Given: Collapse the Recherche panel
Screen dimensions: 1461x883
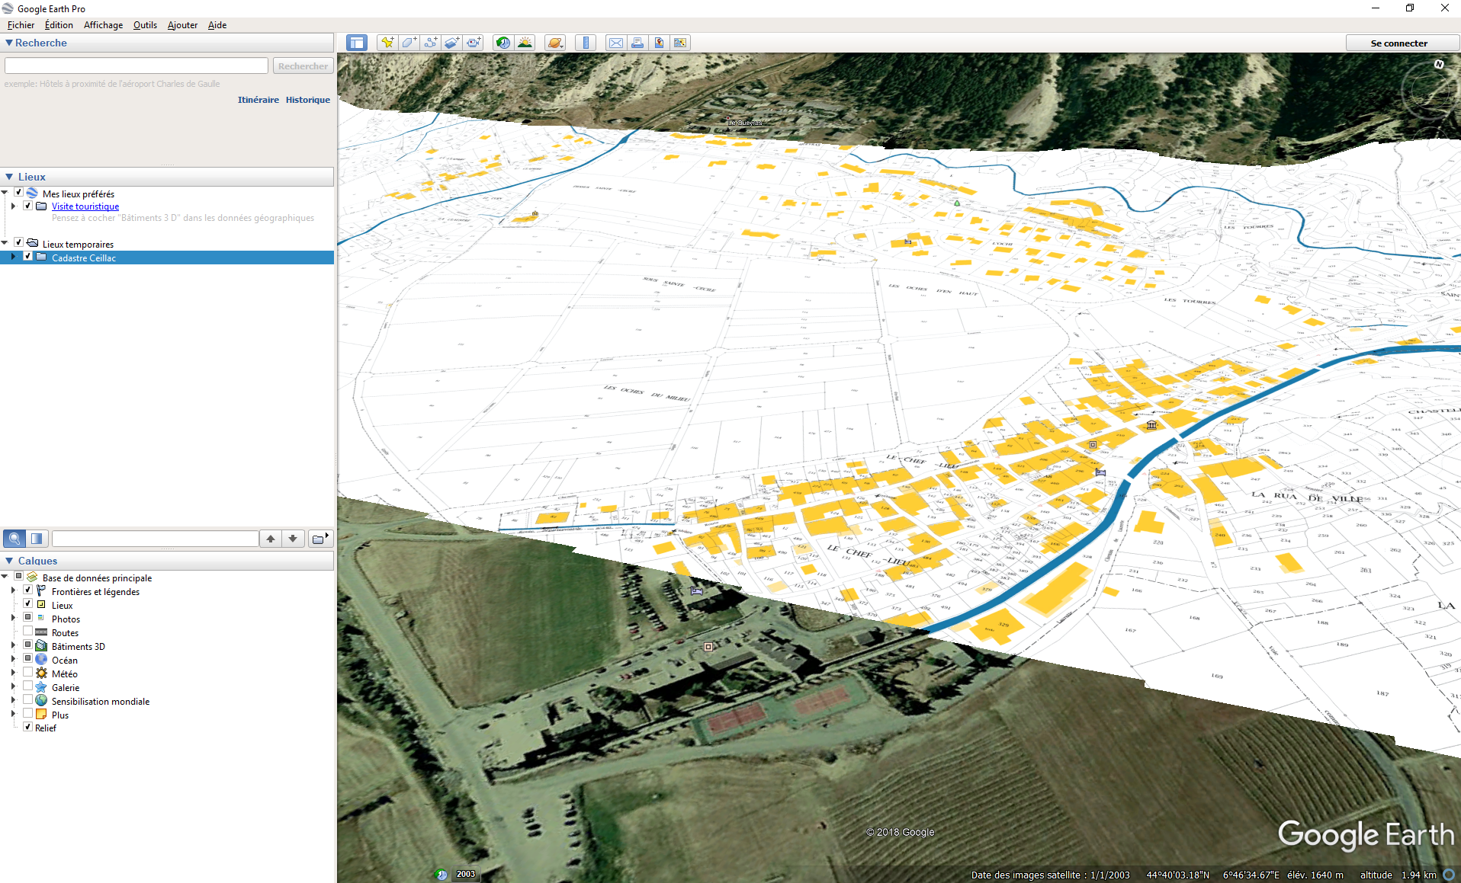Looking at the screenshot, I should [x=9, y=43].
